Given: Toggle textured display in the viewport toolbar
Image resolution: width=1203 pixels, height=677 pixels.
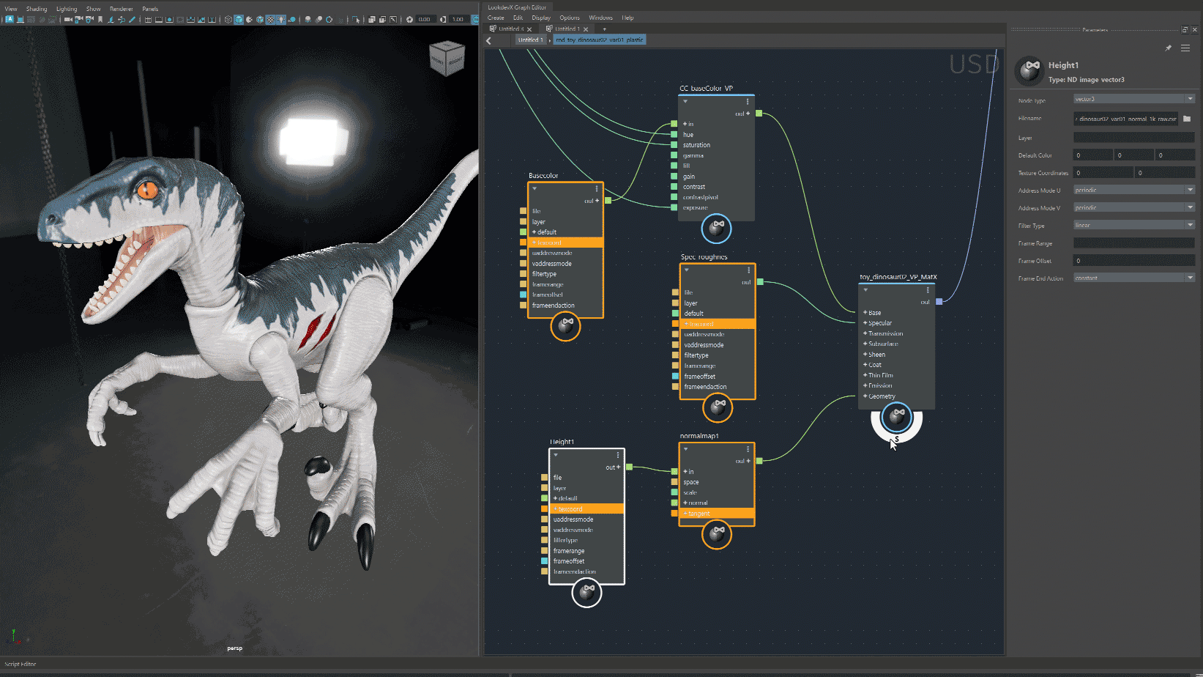Looking at the screenshot, I should coord(271,20).
